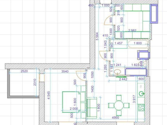Click the 2520 balcony width dimension
The height and width of the screenshot is (125, 167).
[x=24, y=71]
